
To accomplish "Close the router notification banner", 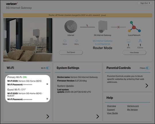I will pos(103,15).
